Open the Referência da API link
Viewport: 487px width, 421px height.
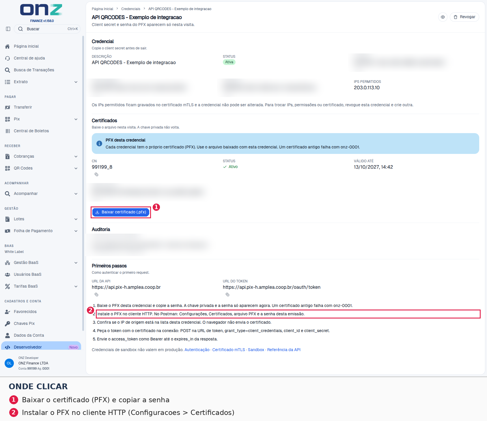coord(284,350)
